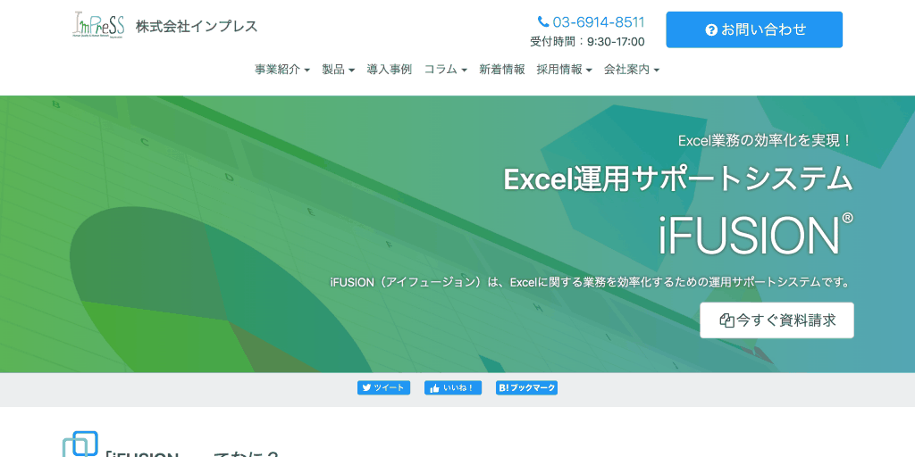Image resolution: width=915 pixels, height=457 pixels.
Task: Click the 受付時間：9:30-17:00 text
Action: pyautogui.click(x=587, y=41)
